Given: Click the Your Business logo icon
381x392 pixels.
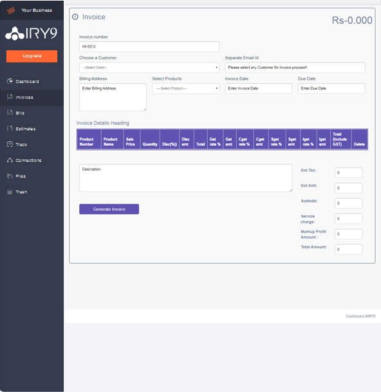Looking at the screenshot, I should tap(11, 10).
